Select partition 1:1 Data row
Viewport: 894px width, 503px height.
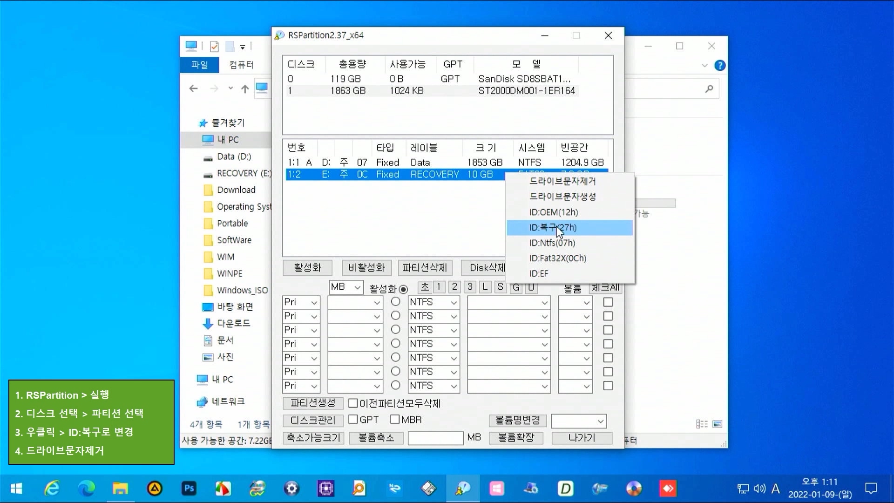(x=447, y=163)
